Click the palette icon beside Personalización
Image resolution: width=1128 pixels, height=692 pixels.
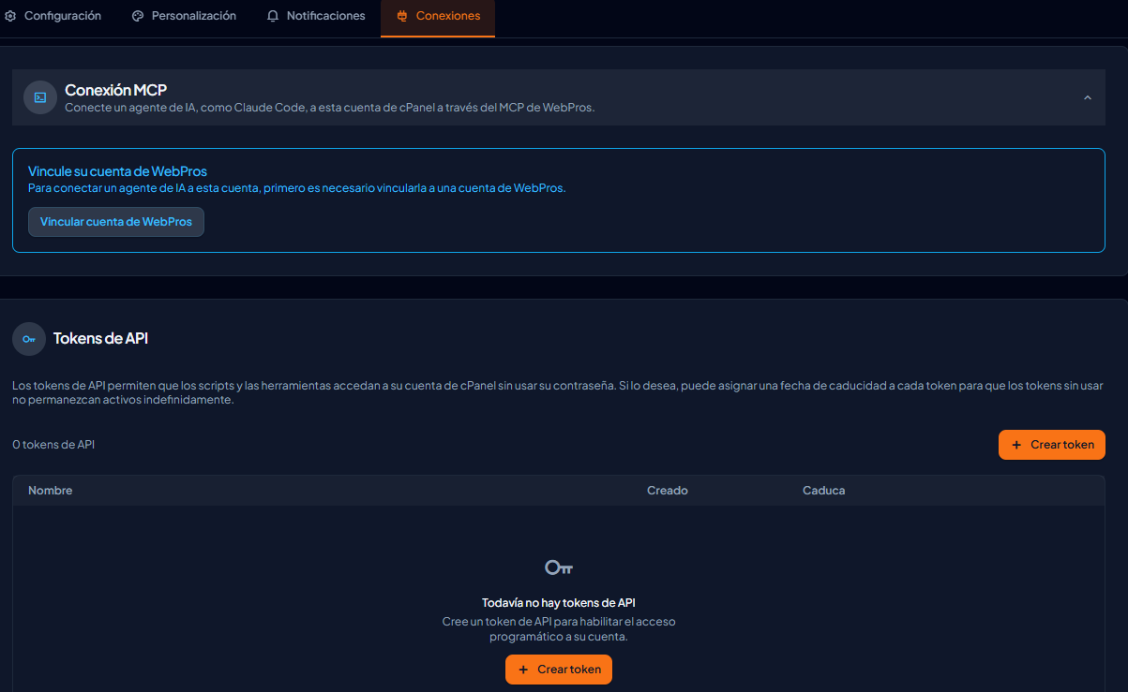tap(138, 16)
